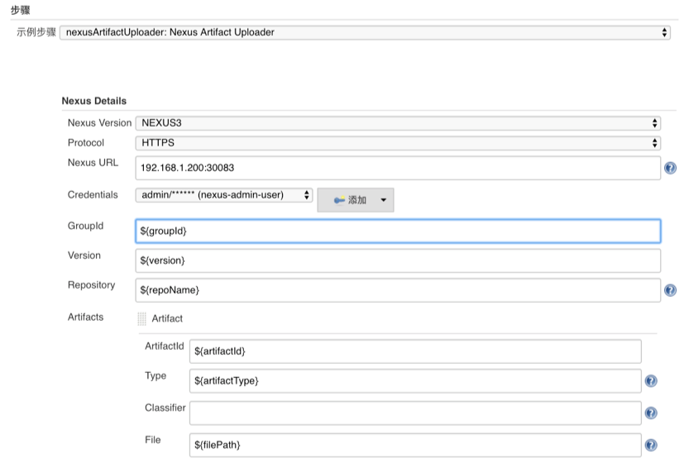The width and height of the screenshot is (684, 463).
Task: Open help for artifact Type field
Action: [x=651, y=381]
